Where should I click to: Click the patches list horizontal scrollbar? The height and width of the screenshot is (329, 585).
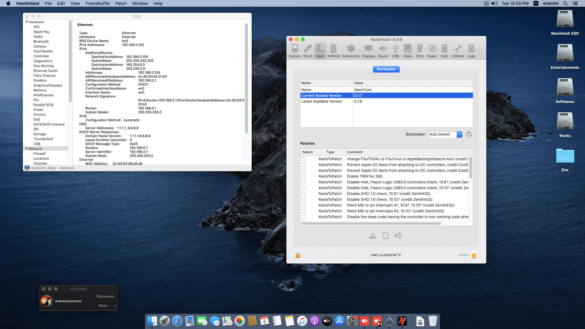point(371,224)
